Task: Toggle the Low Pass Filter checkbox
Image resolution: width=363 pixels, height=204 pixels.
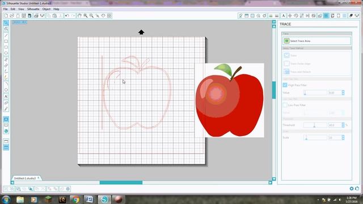Action: 285,105
